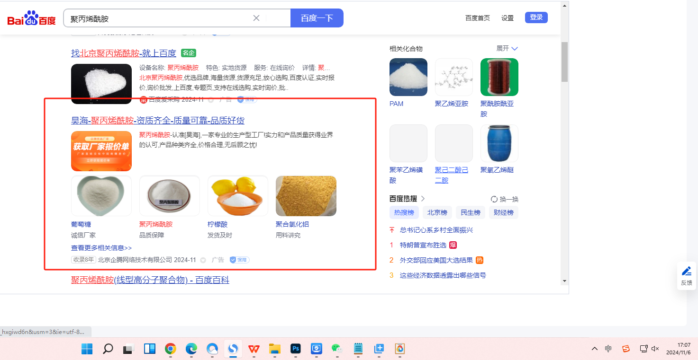Open hot search 外交部回应美国大选结果
This screenshot has height=360, width=698.
(x=436, y=260)
